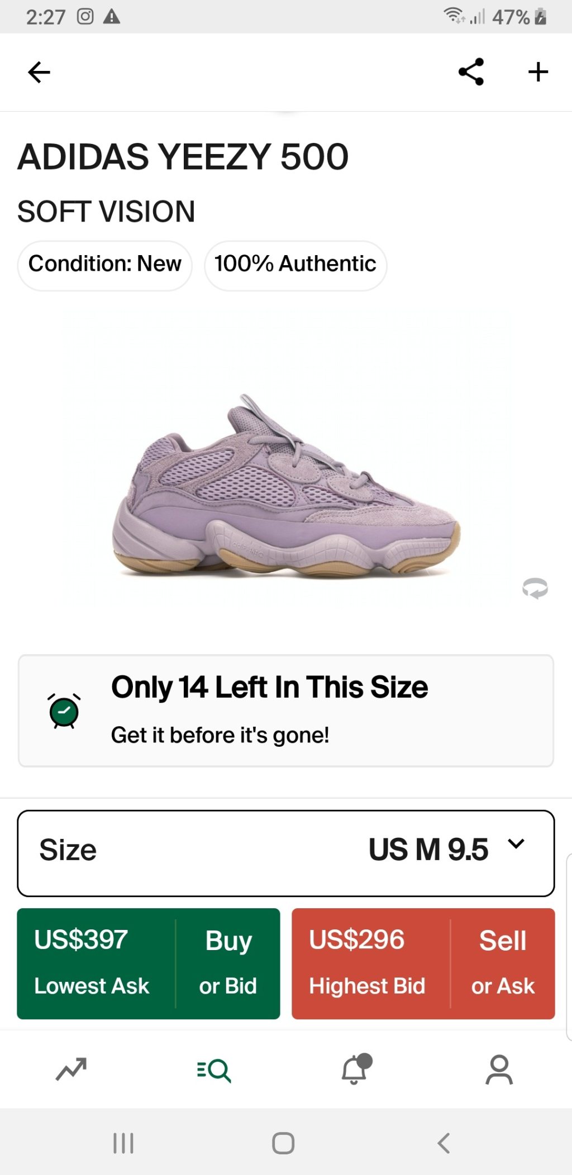Go to the account profile tab
The width and height of the screenshot is (572, 1175).
[x=499, y=1070]
